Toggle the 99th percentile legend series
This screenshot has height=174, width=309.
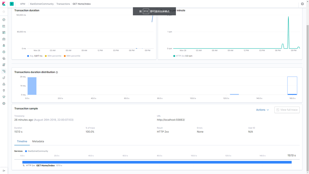(72, 56)
